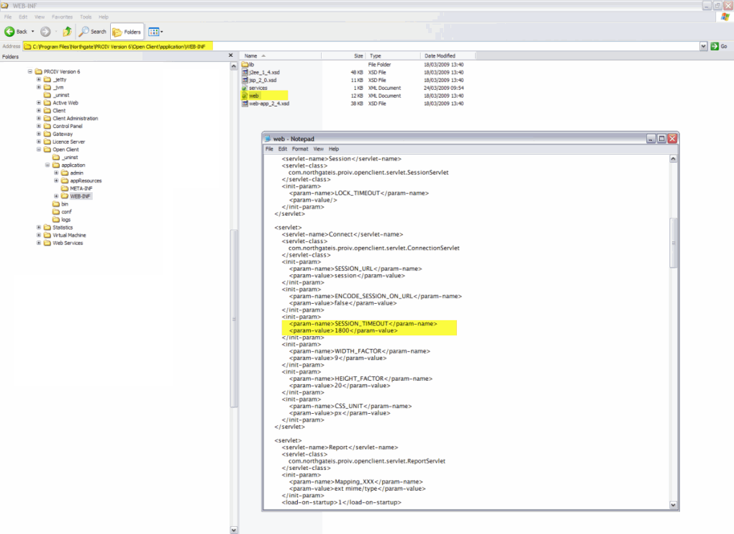
Task: Click the Notepad title bar icon
Action: (268, 139)
